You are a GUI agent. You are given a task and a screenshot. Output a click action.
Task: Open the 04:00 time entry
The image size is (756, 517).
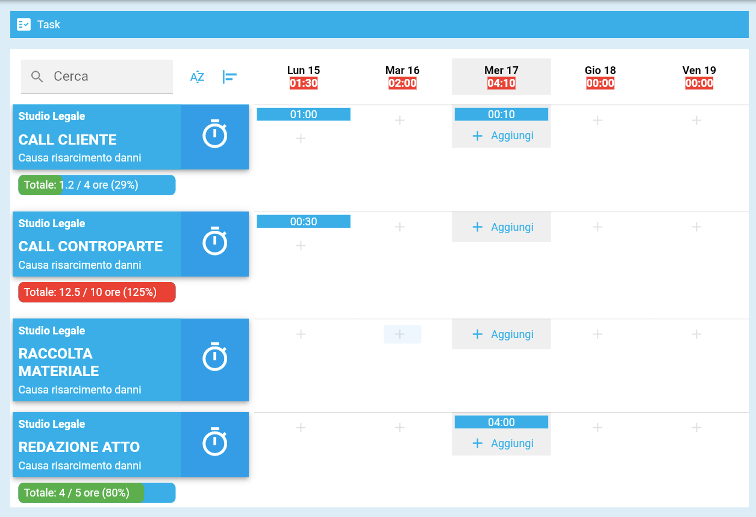click(501, 422)
